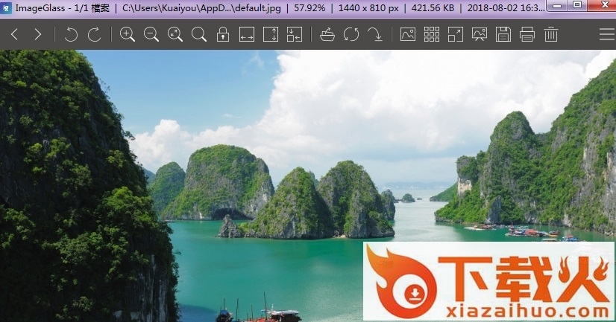This screenshot has width=616, height=322.
Task: Minimize the ImageGlass window
Action: click(x=557, y=5)
